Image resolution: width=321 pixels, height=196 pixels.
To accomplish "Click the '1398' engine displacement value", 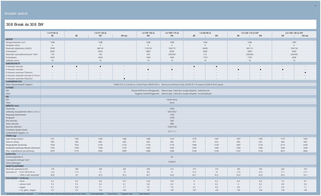I will coord(52,42).
